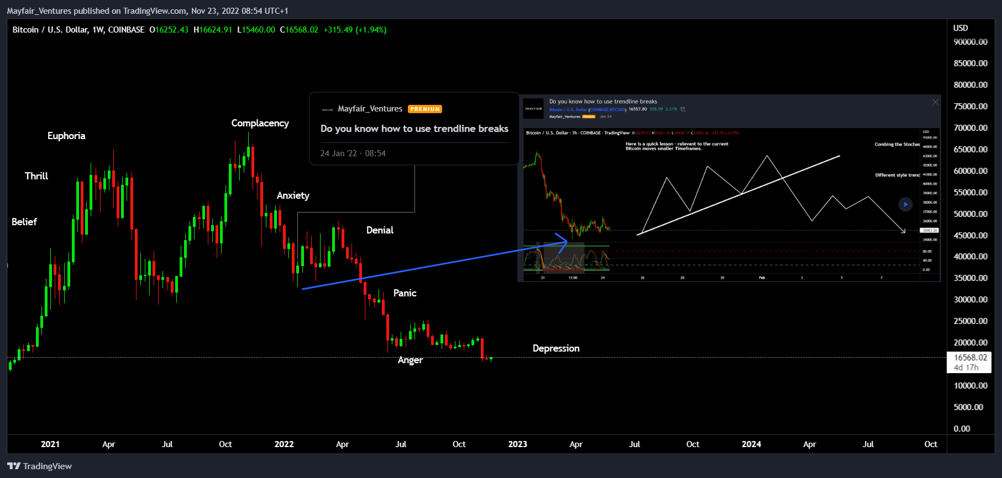Click the 2021 label on the time axis

click(50, 444)
